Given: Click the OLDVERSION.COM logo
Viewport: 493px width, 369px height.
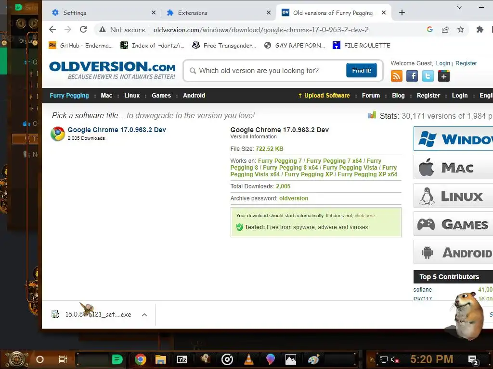Looking at the screenshot, I should pyautogui.click(x=112, y=70).
